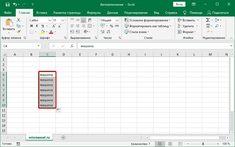Open the Формулы ribbon tab
This screenshot has height=147, width=235.
pos(94,13)
